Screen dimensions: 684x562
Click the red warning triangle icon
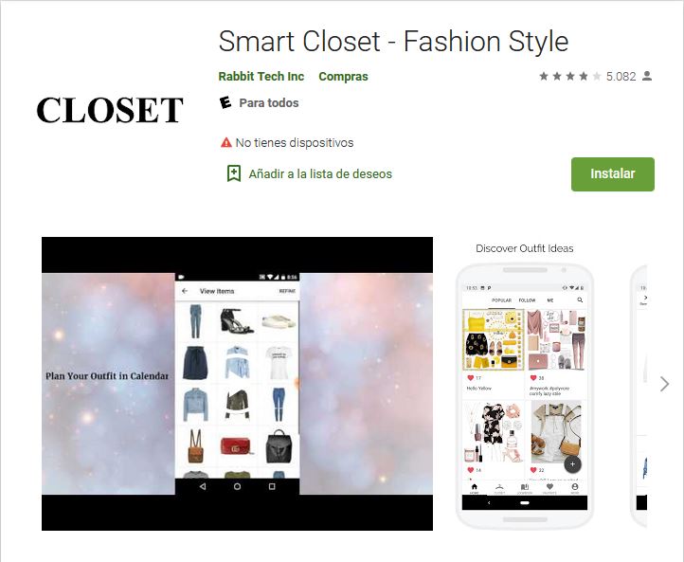[x=226, y=142]
